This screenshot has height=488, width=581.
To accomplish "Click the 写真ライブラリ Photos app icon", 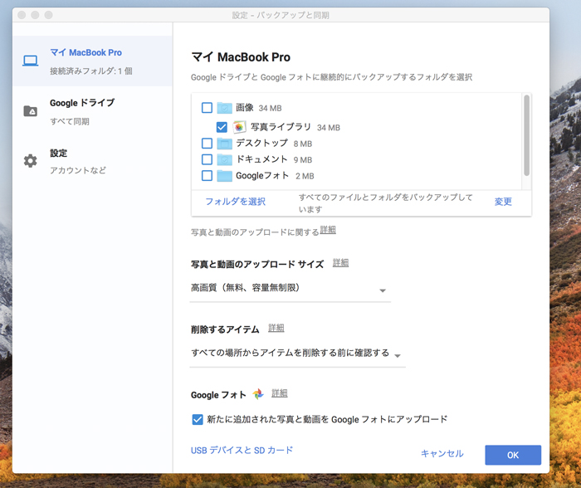I will point(239,127).
